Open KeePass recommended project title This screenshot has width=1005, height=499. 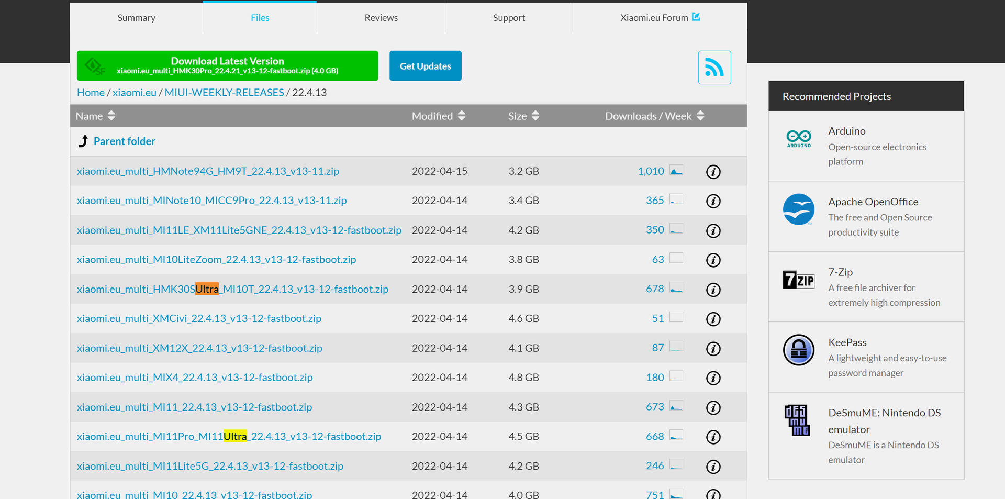(847, 342)
